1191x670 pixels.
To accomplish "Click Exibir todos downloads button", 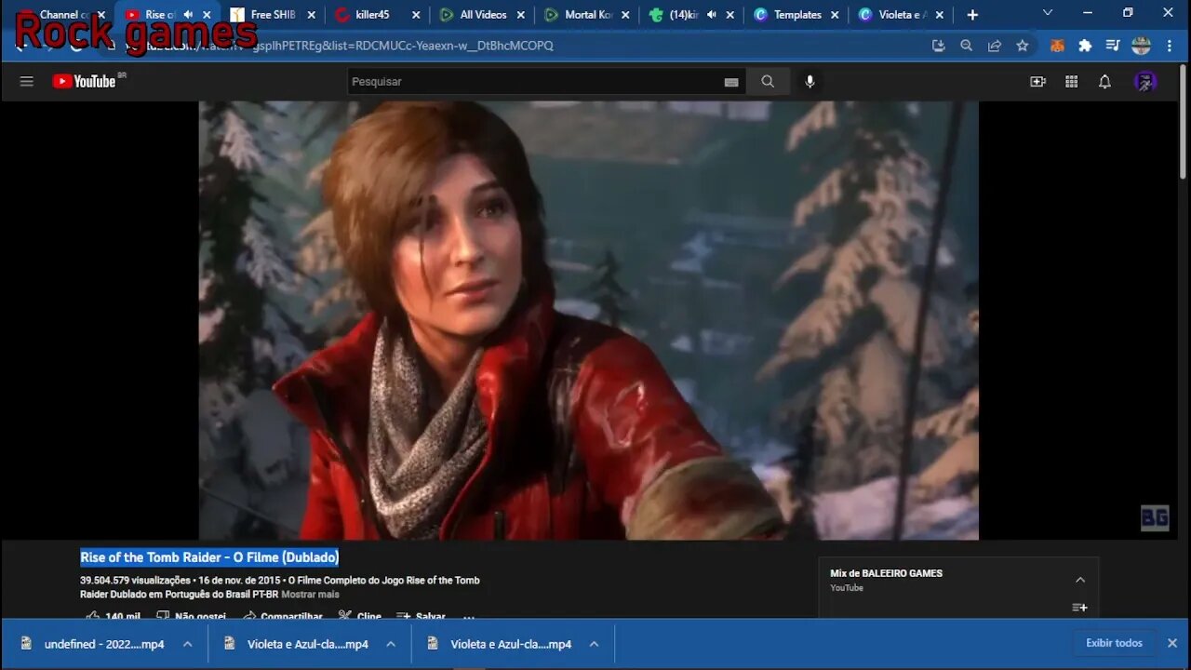I will pos(1114,643).
